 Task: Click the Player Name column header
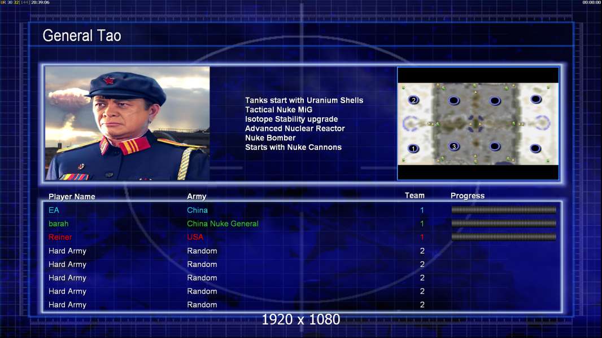(72, 197)
